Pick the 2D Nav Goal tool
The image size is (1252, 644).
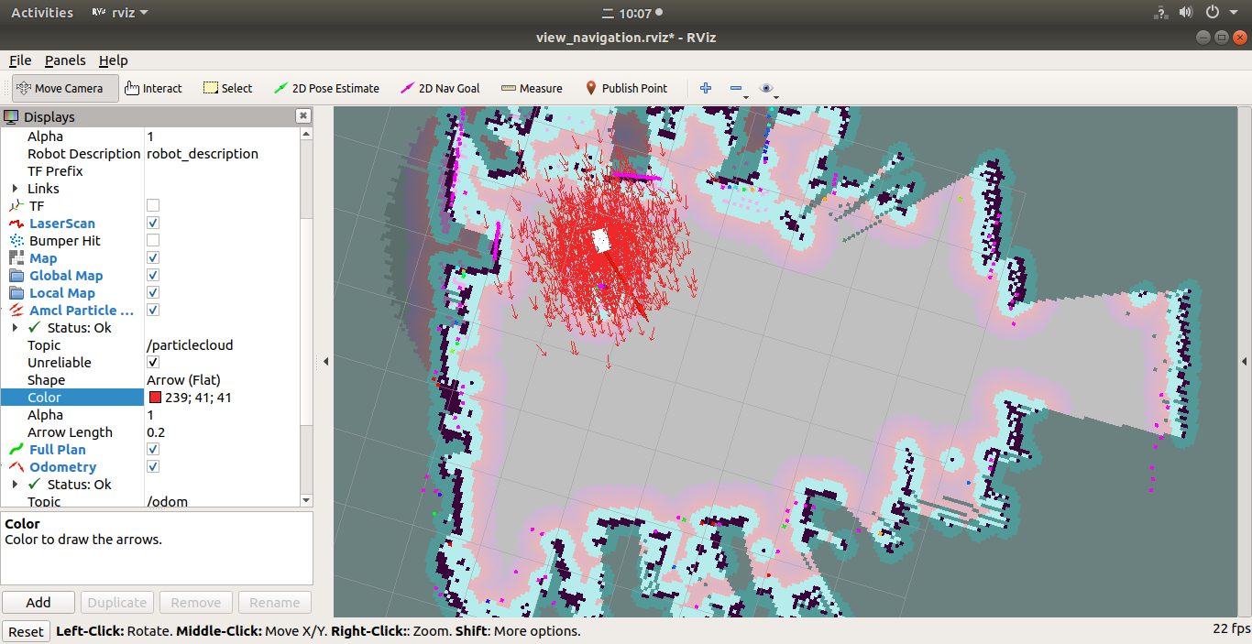(x=440, y=89)
